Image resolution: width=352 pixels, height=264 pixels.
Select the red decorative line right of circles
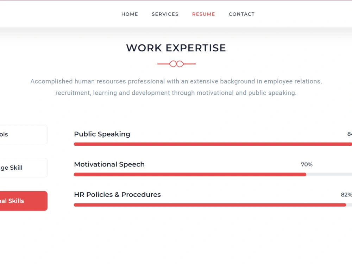coord(190,63)
